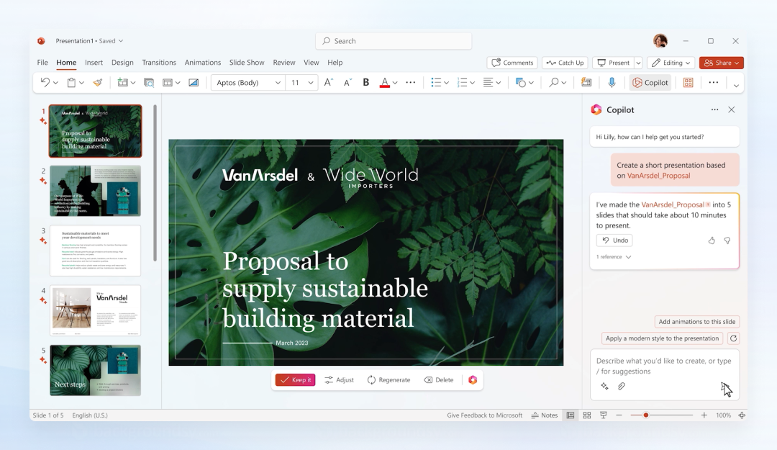Increase font size with the larger A

(329, 83)
